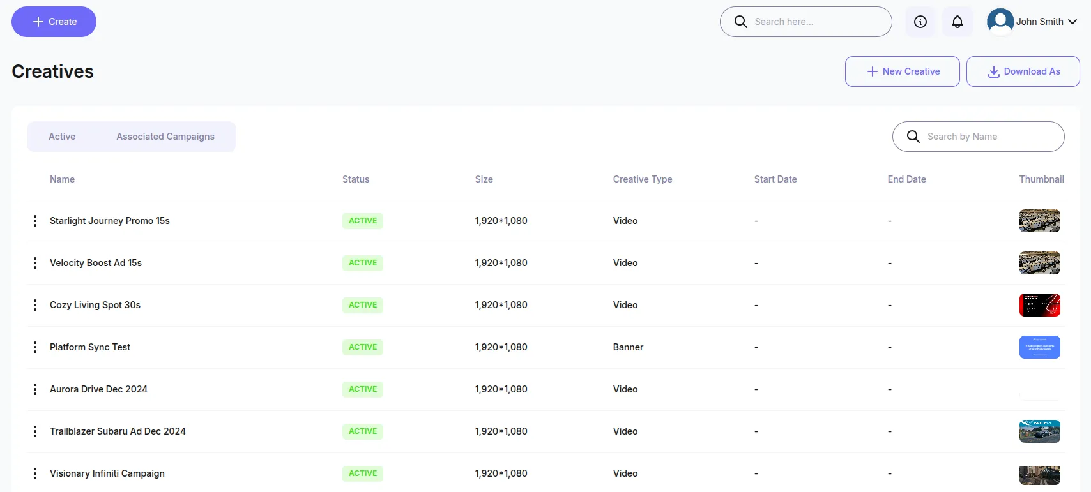The image size is (1091, 492).
Task: Click Video type in Cozy Living Spot row
Action: (x=625, y=305)
